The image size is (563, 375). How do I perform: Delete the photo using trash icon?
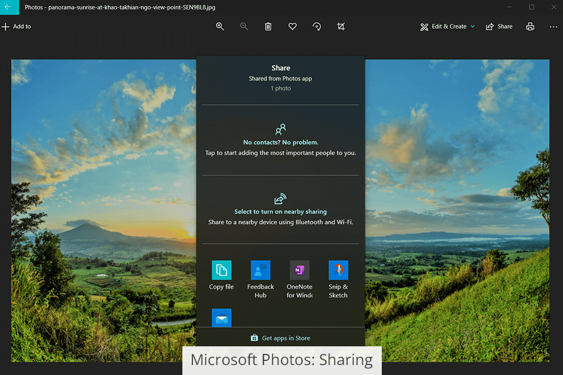tap(268, 26)
